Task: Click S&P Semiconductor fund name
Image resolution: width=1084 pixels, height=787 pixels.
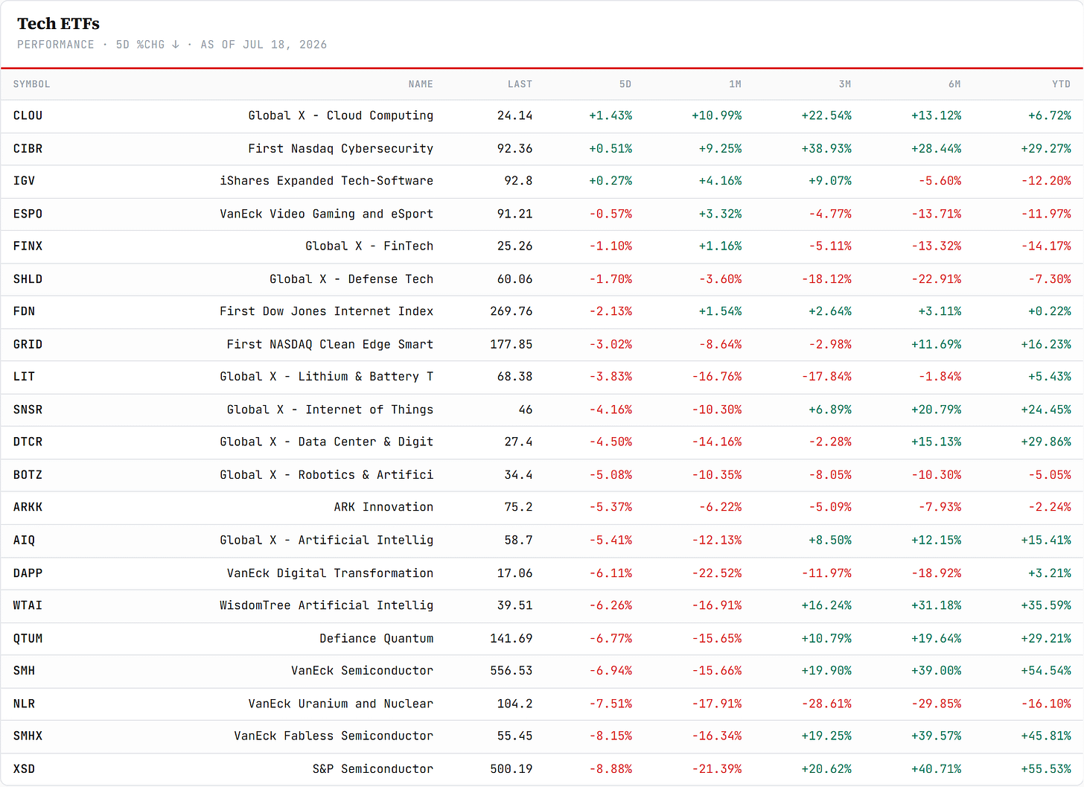Action: point(373,768)
